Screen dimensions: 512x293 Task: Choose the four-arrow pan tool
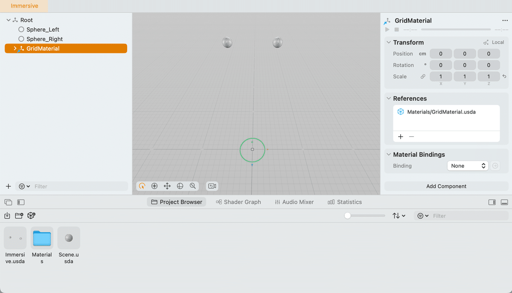pyautogui.click(x=167, y=186)
